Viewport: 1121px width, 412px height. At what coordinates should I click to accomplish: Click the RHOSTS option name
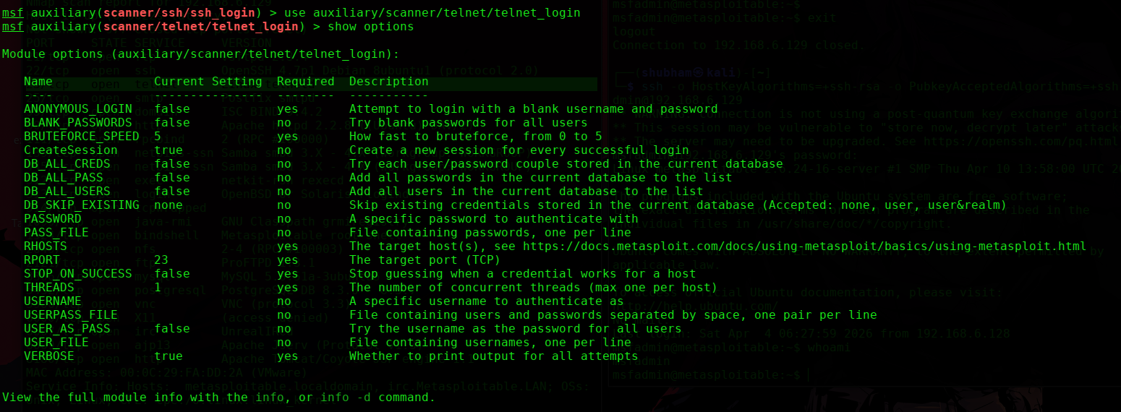pyautogui.click(x=46, y=246)
